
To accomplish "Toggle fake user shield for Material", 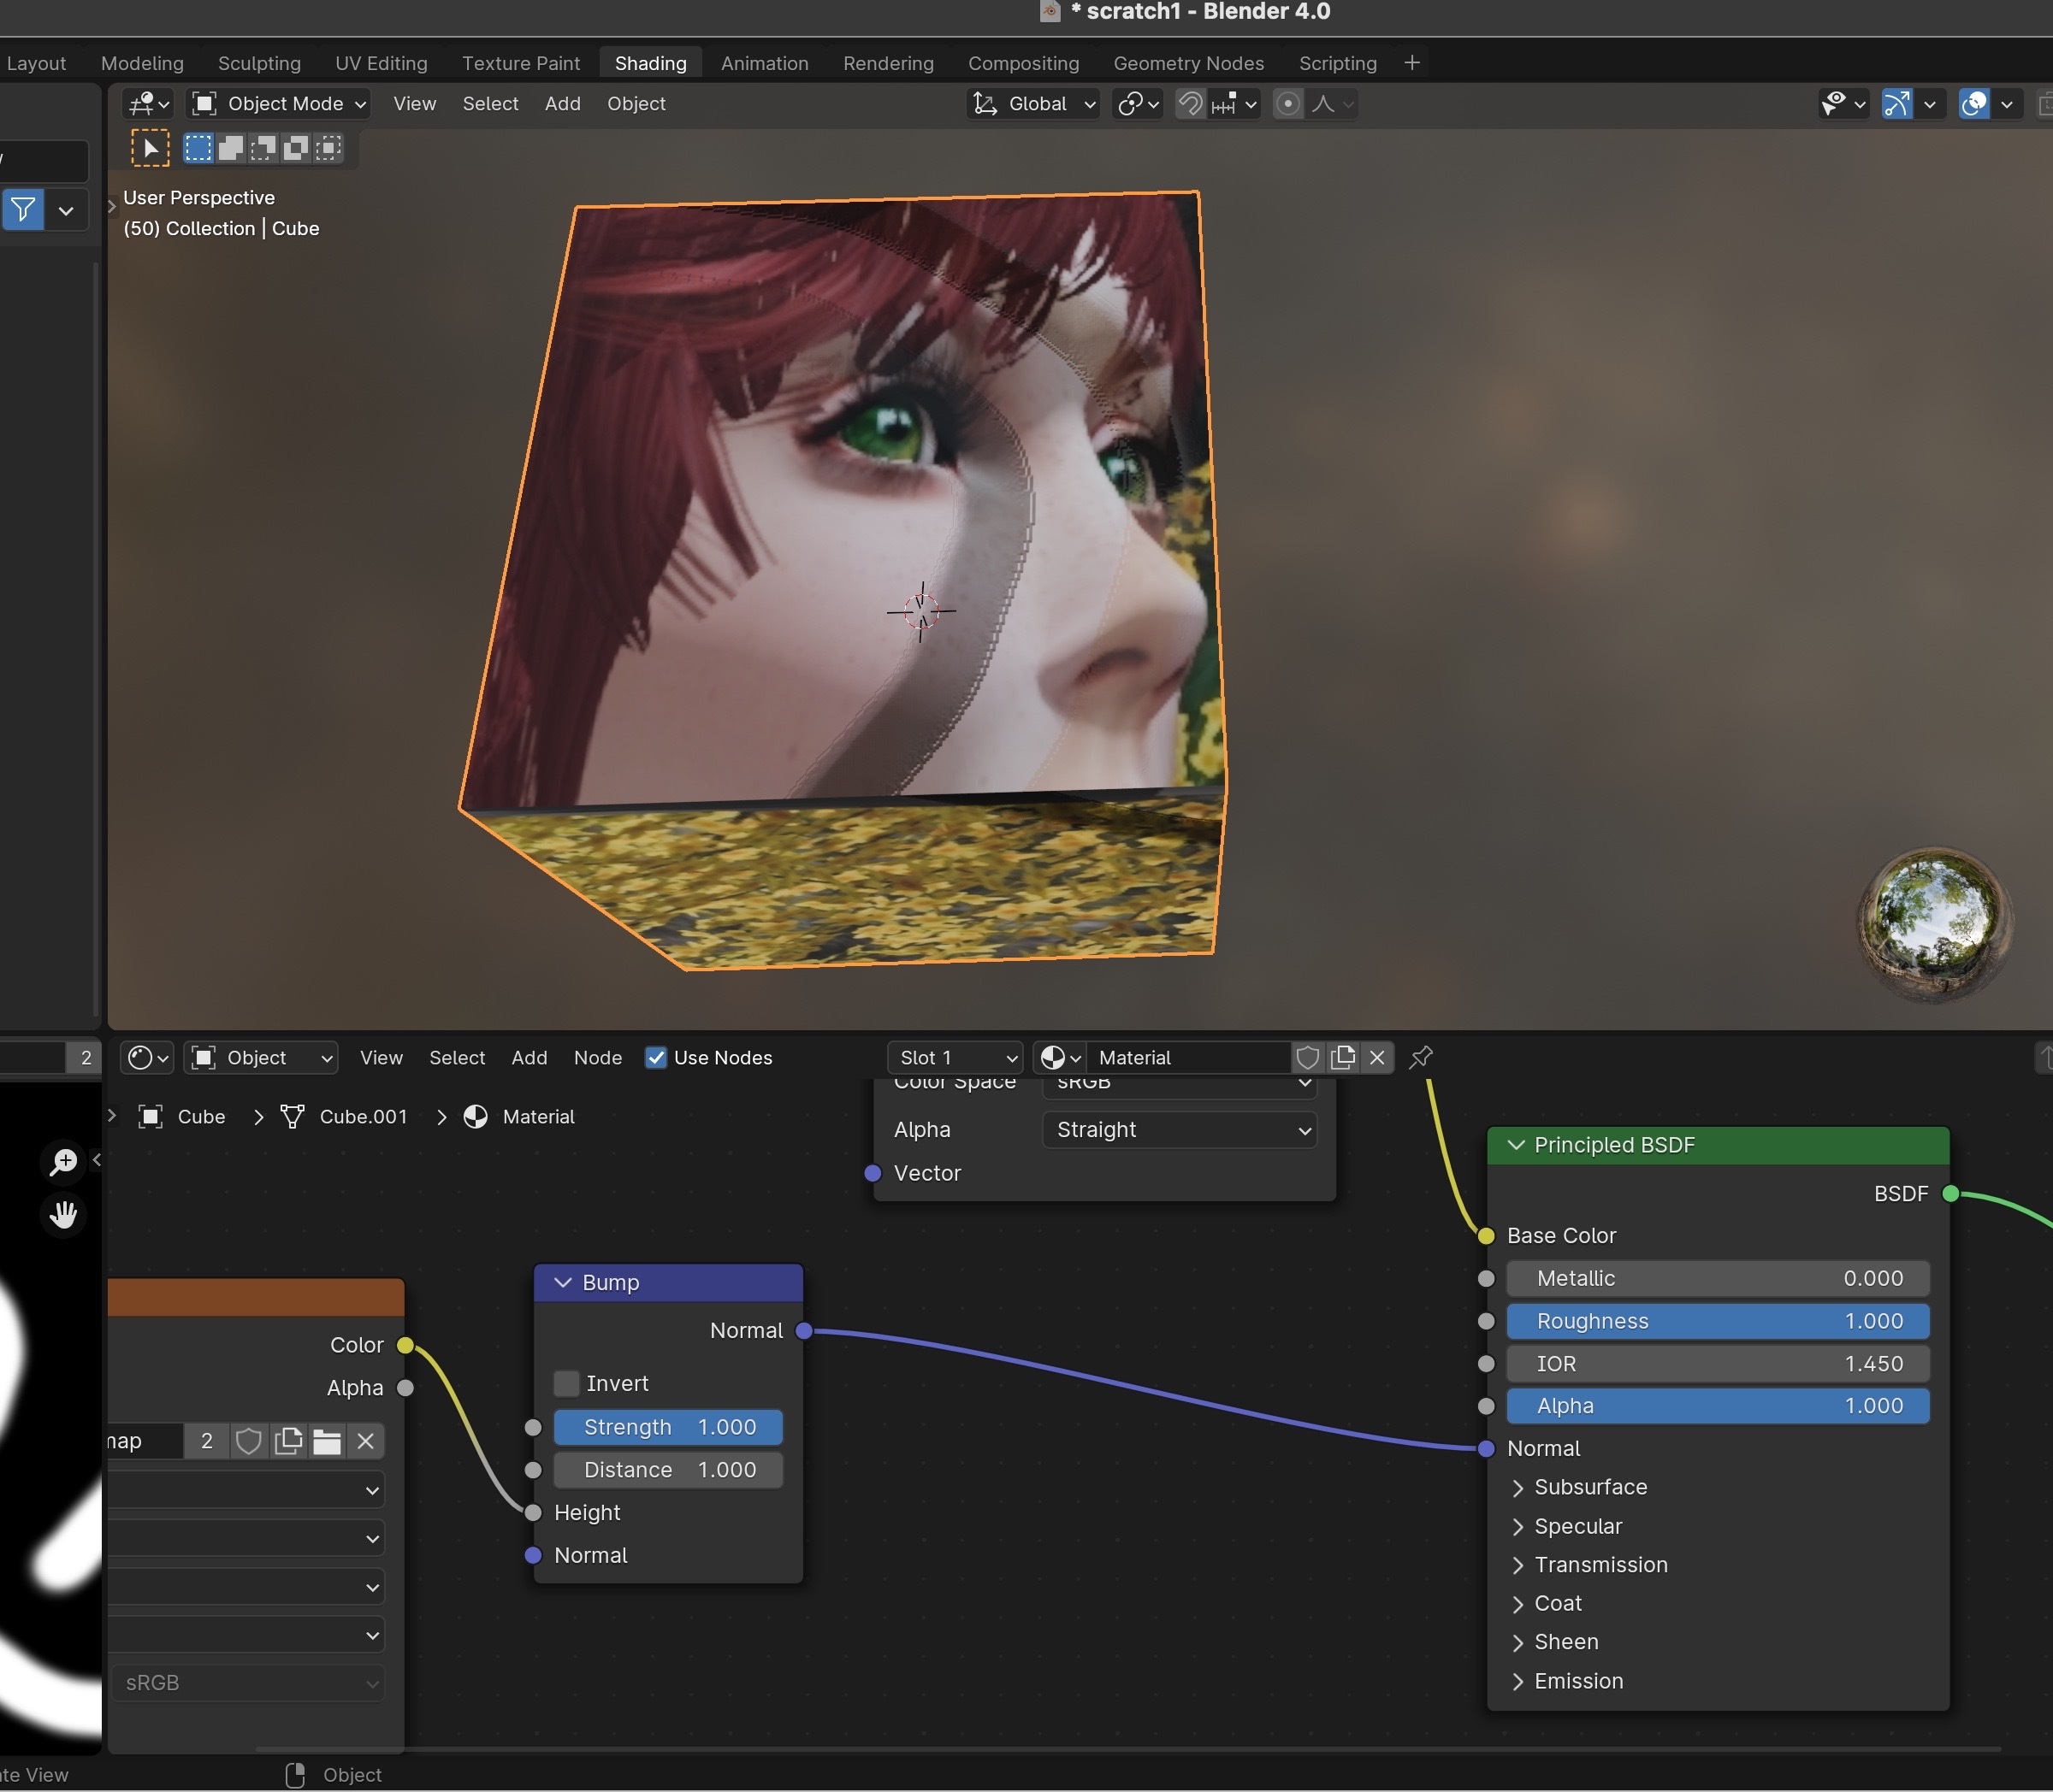I will 1308,1058.
